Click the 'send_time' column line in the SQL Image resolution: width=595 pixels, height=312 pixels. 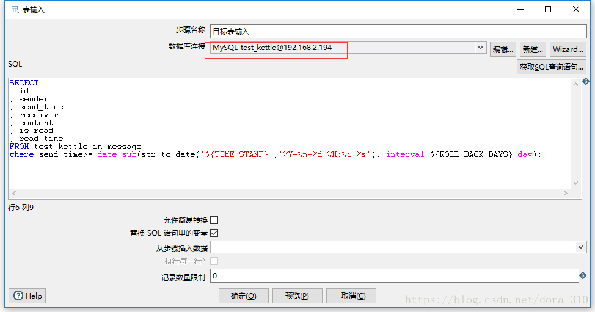pos(41,107)
